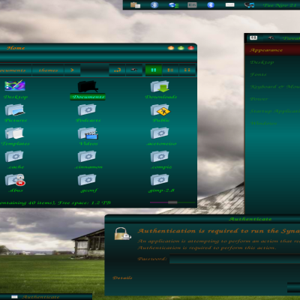Open the network connections tray icon
The image size is (300, 300).
173,5
